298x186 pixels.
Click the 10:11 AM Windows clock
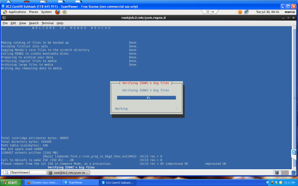(x=289, y=183)
